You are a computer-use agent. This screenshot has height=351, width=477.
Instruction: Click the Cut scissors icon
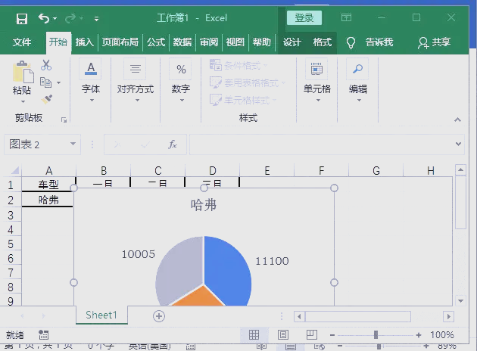click(x=46, y=65)
